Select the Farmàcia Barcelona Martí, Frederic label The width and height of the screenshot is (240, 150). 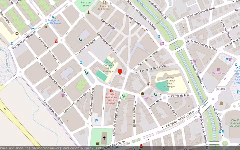111,99
